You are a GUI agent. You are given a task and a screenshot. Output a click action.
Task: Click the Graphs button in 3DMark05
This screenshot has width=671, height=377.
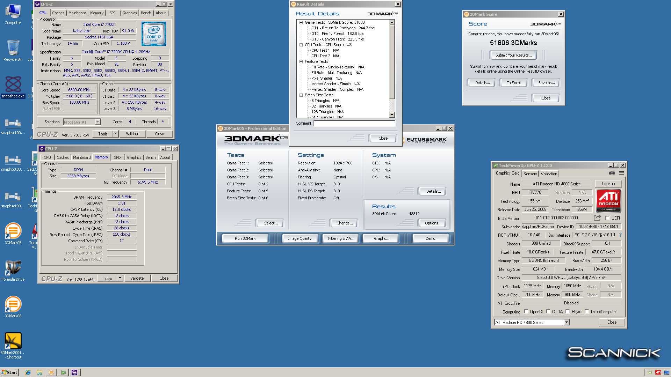381,238
